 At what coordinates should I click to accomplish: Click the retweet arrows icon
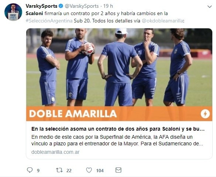click(59, 170)
